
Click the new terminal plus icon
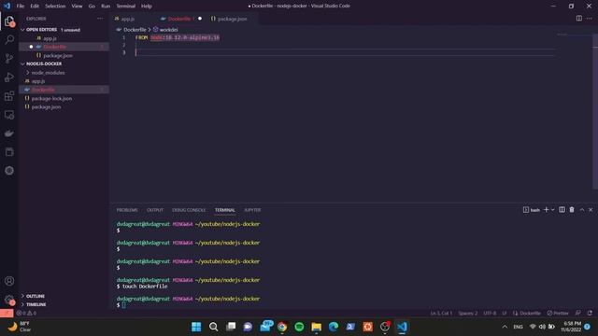coord(546,209)
